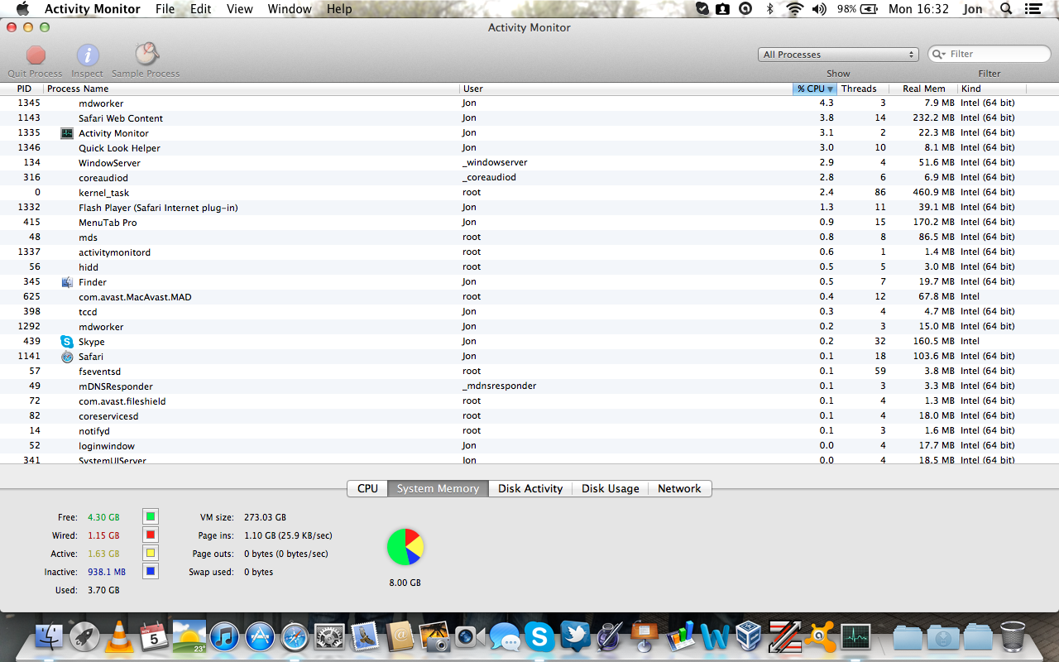The width and height of the screenshot is (1059, 662).
Task: Select the MenuTab Pro process row
Action: 529,223
